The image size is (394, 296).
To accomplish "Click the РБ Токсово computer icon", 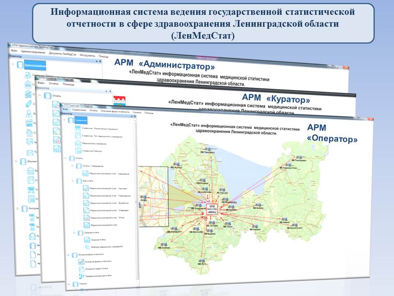I will [222, 190].
